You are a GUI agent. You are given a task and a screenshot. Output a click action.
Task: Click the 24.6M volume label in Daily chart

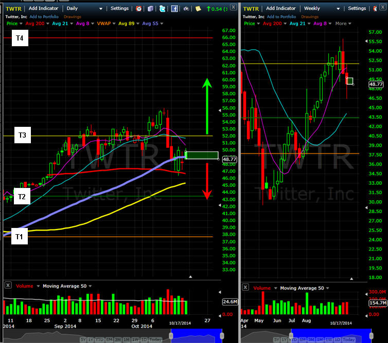pos(230,302)
